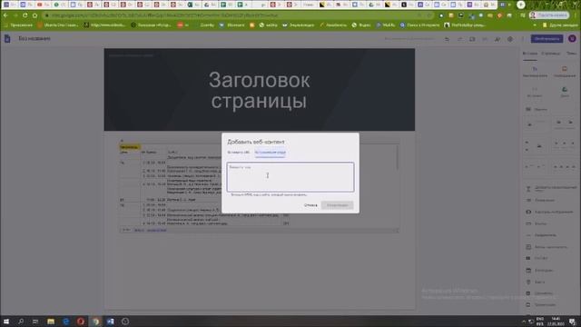Add collapsible group from side panel
This screenshot has height=327, width=581.
pyautogui.click(x=551, y=188)
